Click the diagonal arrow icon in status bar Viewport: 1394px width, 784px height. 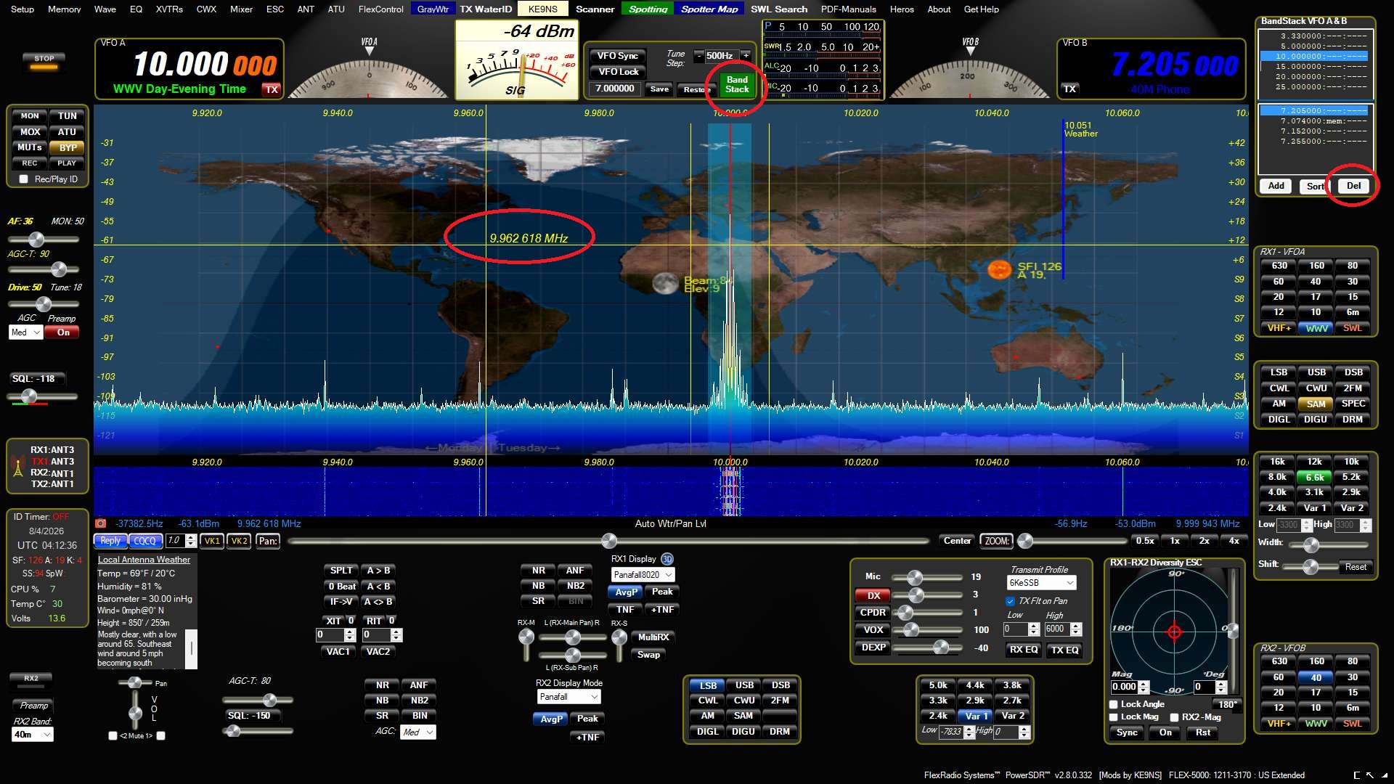[1370, 775]
